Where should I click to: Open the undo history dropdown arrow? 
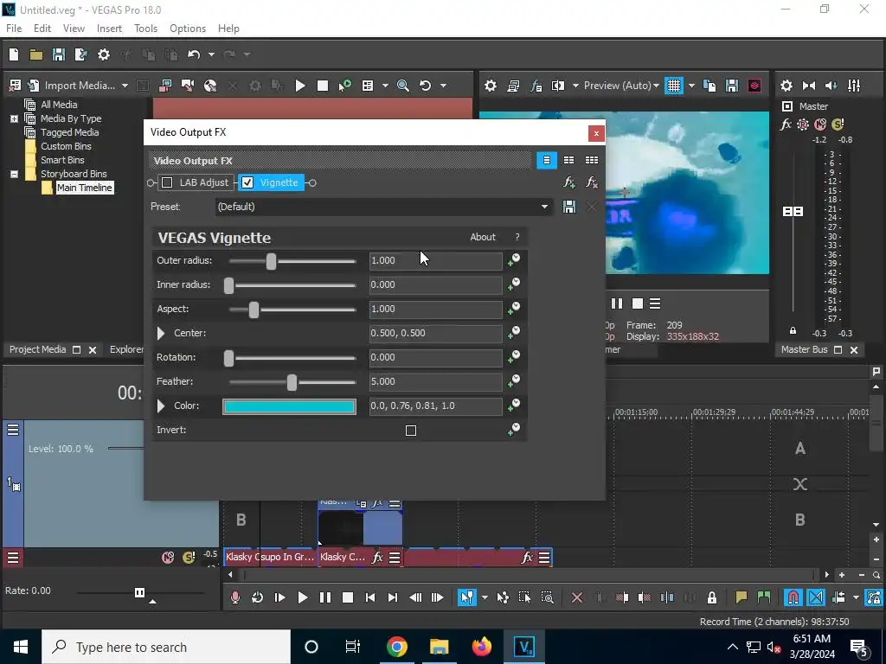coord(211,54)
